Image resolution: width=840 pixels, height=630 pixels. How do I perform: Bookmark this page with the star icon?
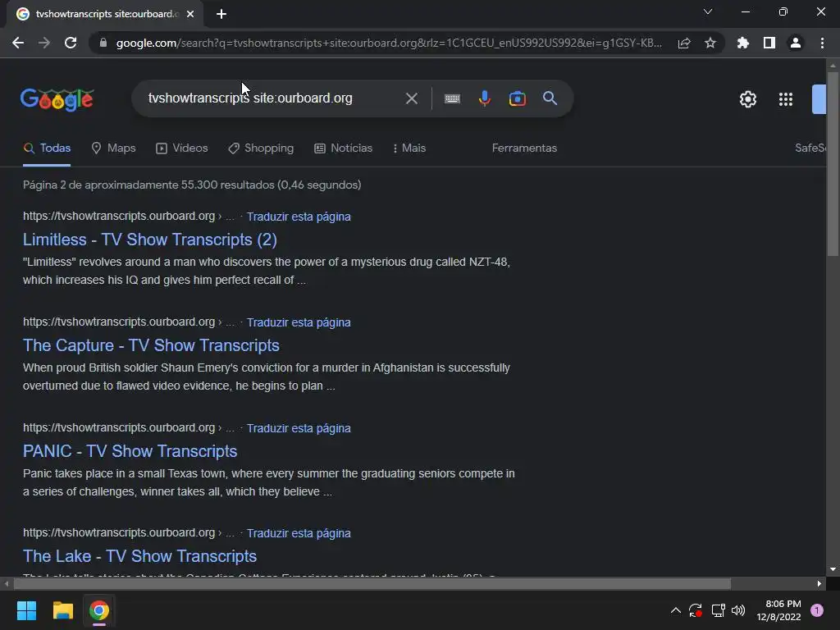click(x=710, y=43)
